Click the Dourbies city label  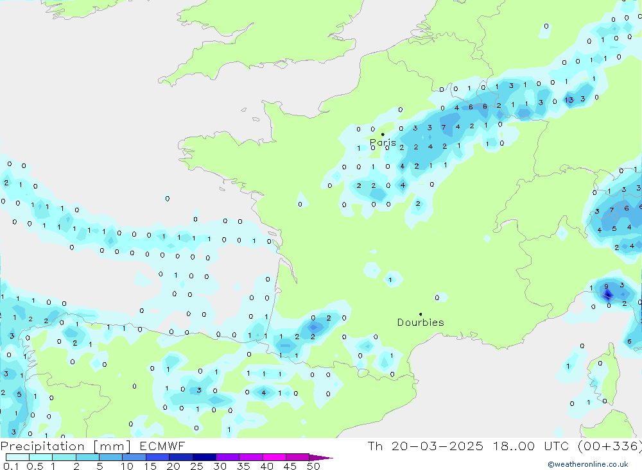tap(421, 323)
